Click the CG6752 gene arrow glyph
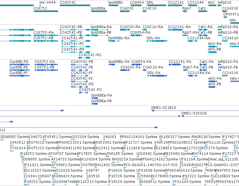Image resolution: width=239 pixels, height=186 pixels. [x=46, y=11]
